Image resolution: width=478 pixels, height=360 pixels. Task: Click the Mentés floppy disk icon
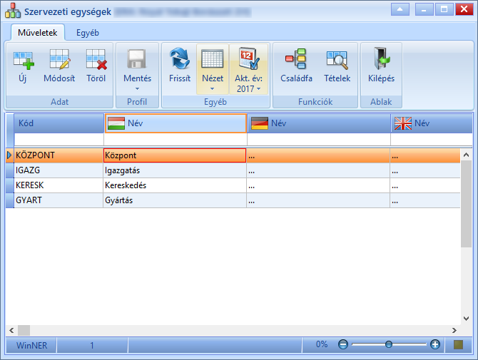pos(137,59)
